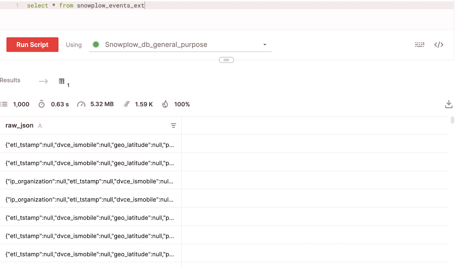Click the row count list icon
Viewport: 458px width, 267px height.
[x=4, y=104]
